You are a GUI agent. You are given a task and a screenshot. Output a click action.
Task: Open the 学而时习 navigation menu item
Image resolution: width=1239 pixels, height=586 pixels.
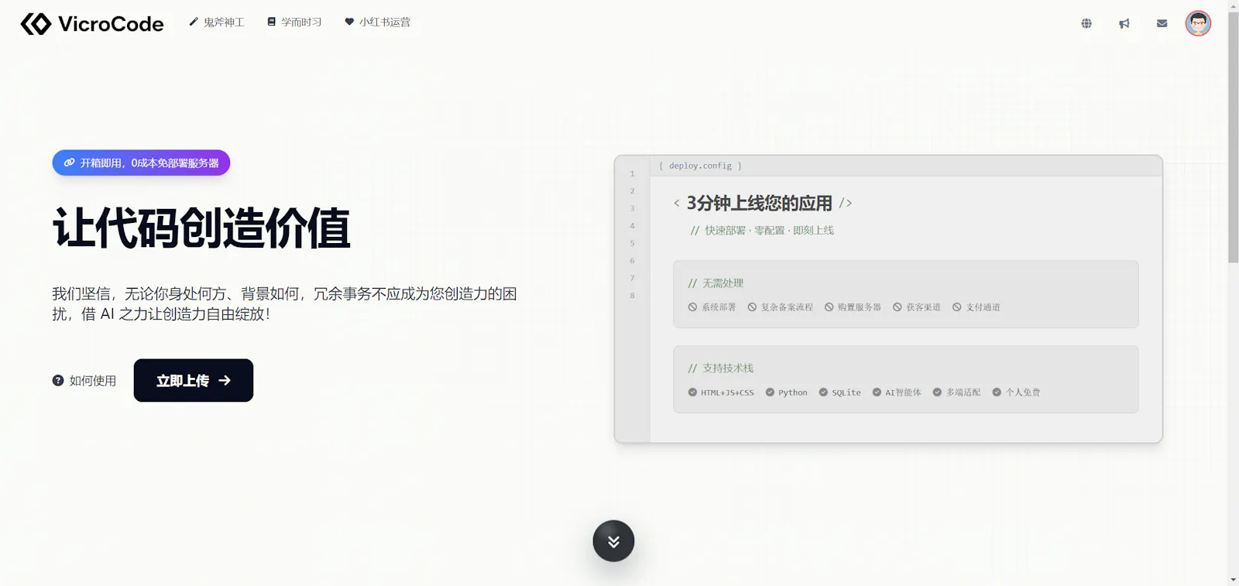pos(294,22)
